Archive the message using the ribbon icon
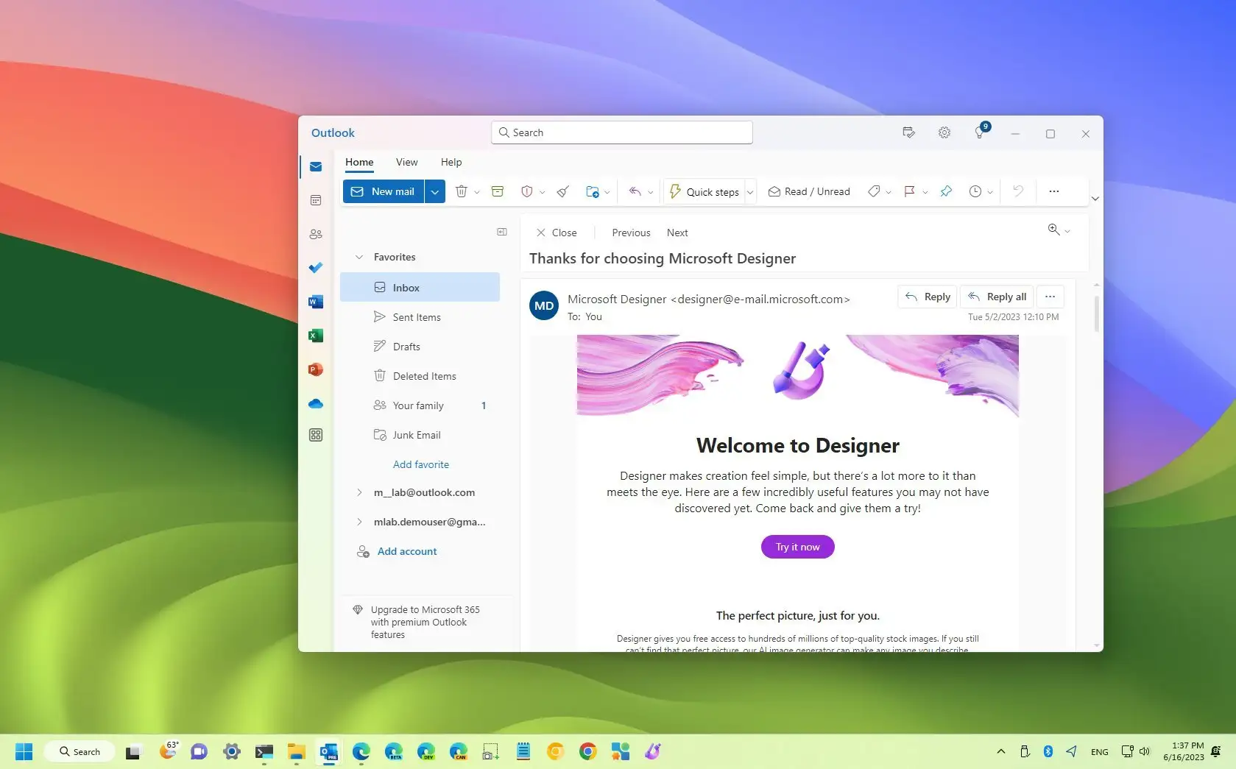The image size is (1236, 769). click(x=498, y=191)
